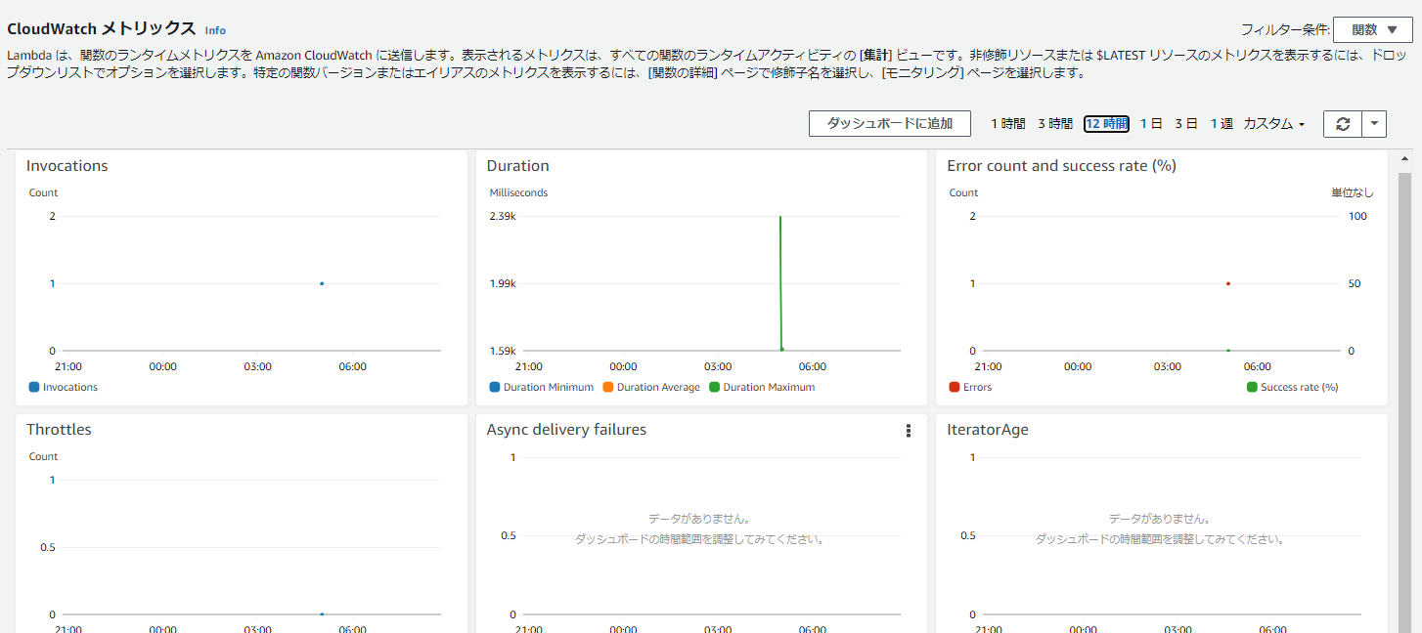This screenshot has width=1422, height=633.
Task: Open the カスタム time range dropdown
Action: click(x=1274, y=124)
